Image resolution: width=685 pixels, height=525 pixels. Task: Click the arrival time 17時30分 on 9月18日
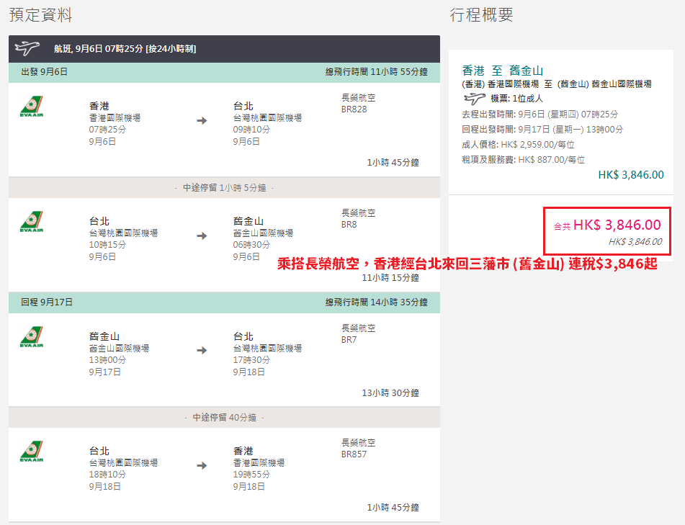point(251,360)
